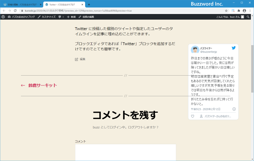Click browser forward arrow
Image resolution: width=254 pixels, height=161 pixels.
pos(9,11)
